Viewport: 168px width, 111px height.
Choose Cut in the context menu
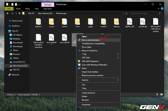[98, 85]
